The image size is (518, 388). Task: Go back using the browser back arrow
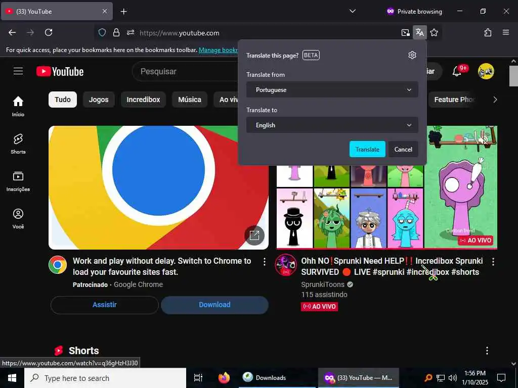12,32
